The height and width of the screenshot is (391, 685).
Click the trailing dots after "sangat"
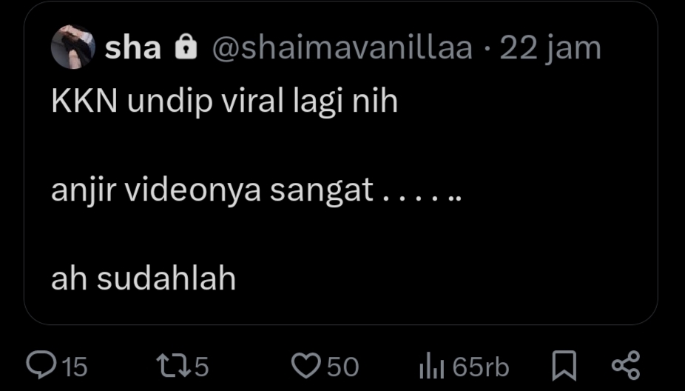coord(423,195)
